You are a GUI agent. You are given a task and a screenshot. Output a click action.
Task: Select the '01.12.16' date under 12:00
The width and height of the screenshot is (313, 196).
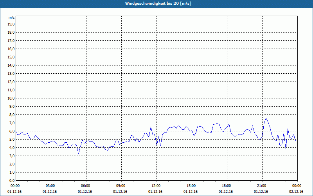[155, 192]
